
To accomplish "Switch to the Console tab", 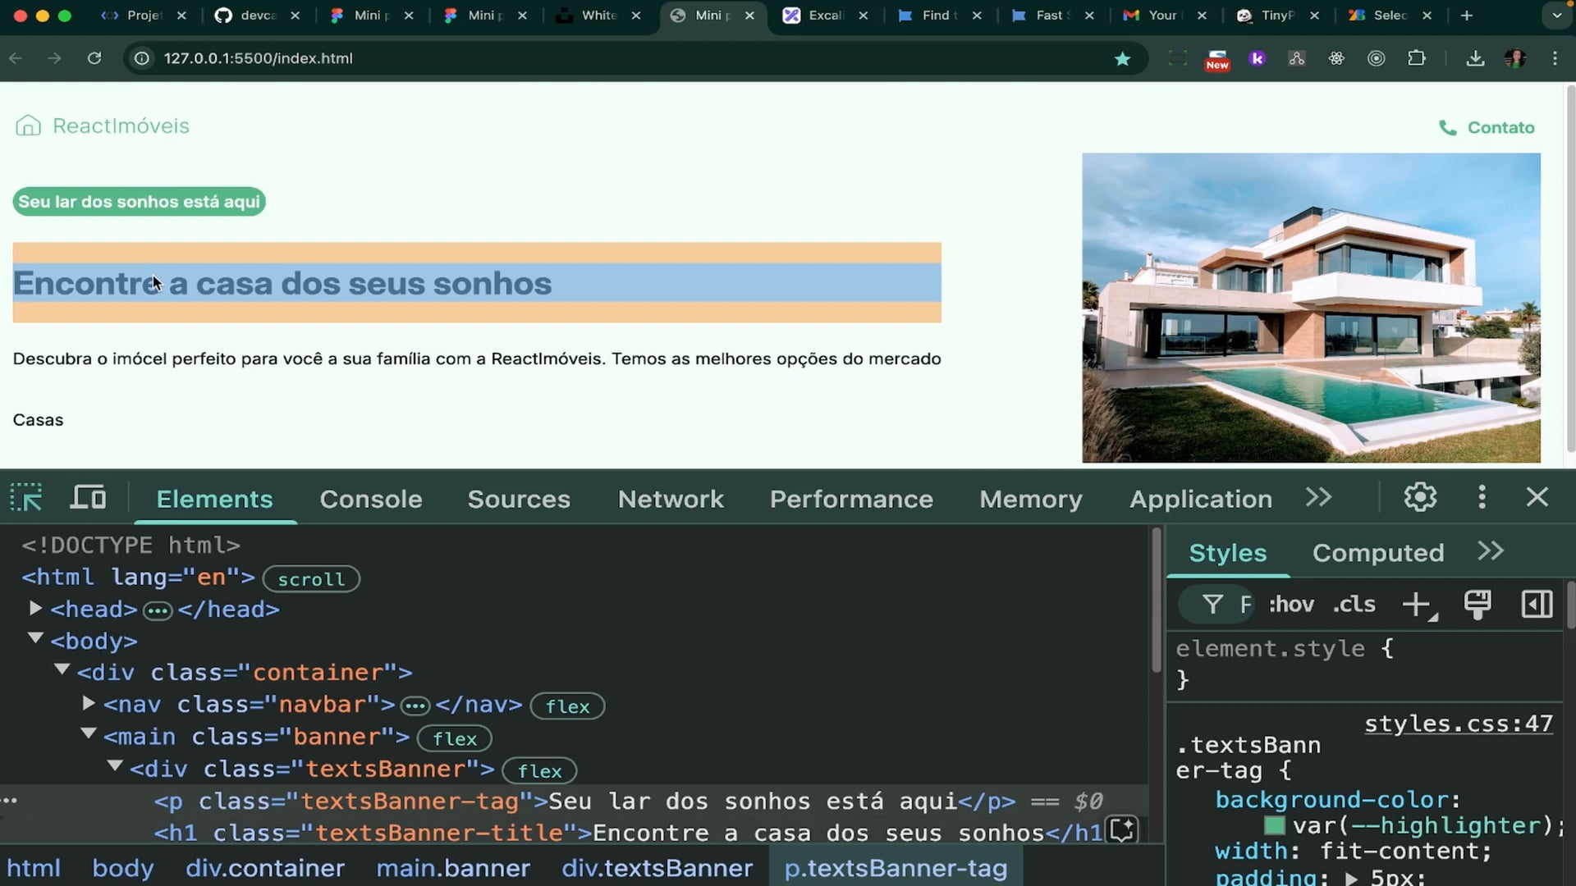I will (x=371, y=499).
